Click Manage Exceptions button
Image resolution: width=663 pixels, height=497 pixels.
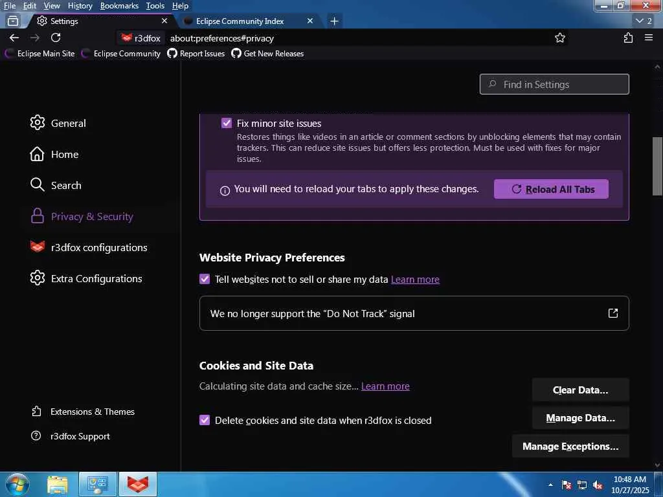[x=570, y=447]
